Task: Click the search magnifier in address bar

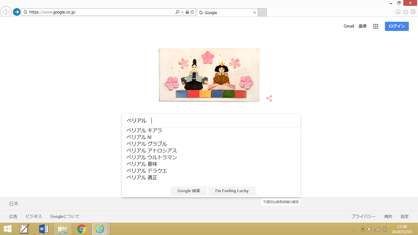Action: tap(177, 12)
